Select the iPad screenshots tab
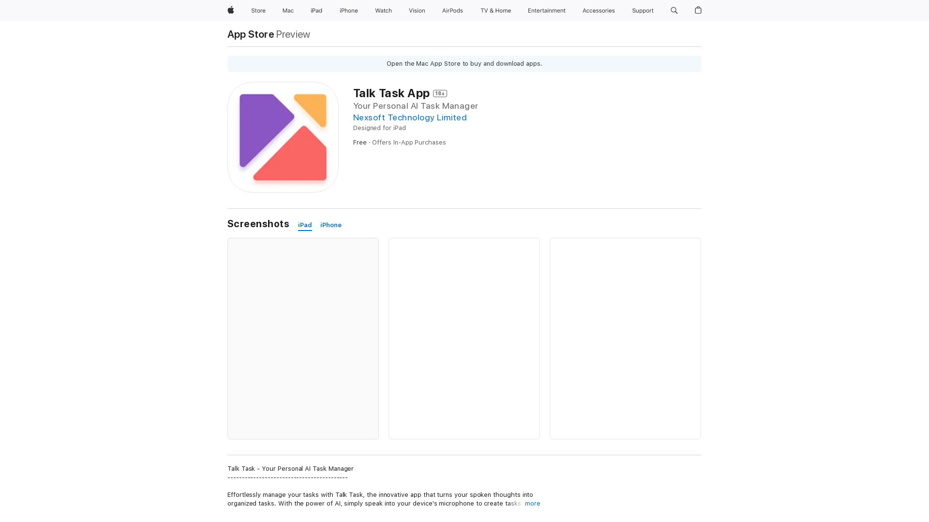This screenshot has width=929, height=522. point(305,225)
